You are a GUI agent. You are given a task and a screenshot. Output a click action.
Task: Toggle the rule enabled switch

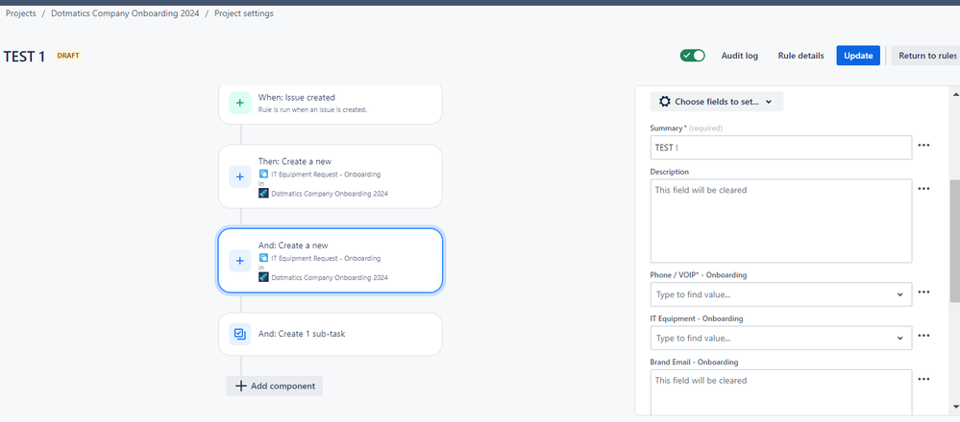(x=693, y=56)
